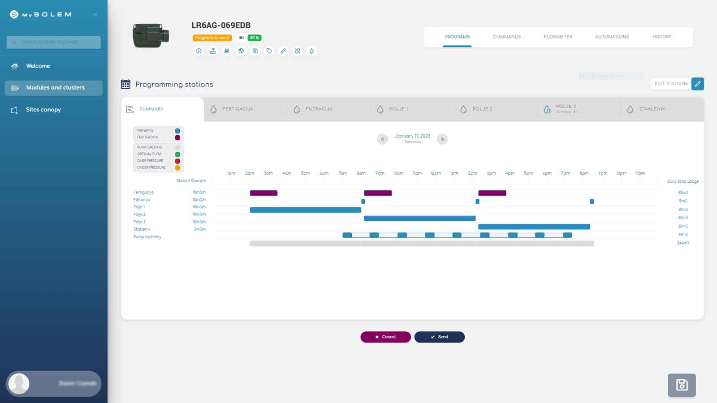This screenshot has width=717, height=403.
Task: Collapse the sidebar using the arrow
Action: point(95,15)
